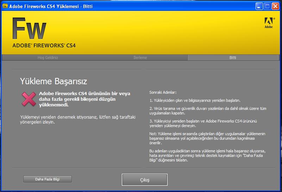This screenshot has height=192, width=282.
Task: Minimize the installer window
Action: click(x=259, y=6)
